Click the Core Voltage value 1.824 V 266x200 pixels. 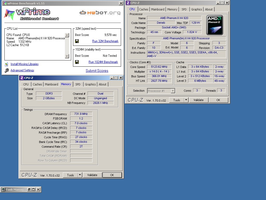click(192, 32)
